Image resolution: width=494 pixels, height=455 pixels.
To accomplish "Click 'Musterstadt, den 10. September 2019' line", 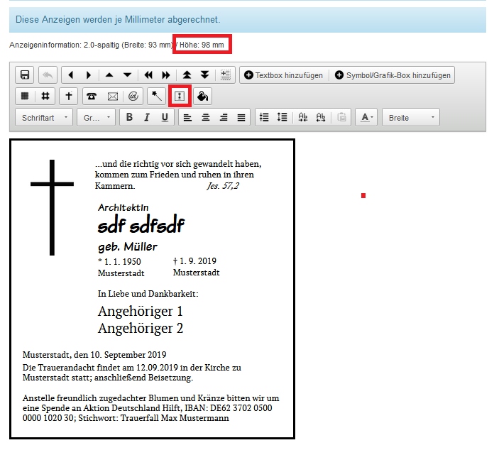I will (x=94, y=355).
